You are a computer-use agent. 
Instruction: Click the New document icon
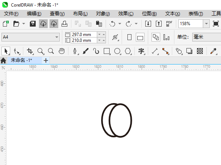pyautogui.click(x=6, y=24)
